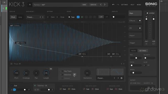
Task: Toggle the Limiter switch
Action: click(x=147, y=13)
